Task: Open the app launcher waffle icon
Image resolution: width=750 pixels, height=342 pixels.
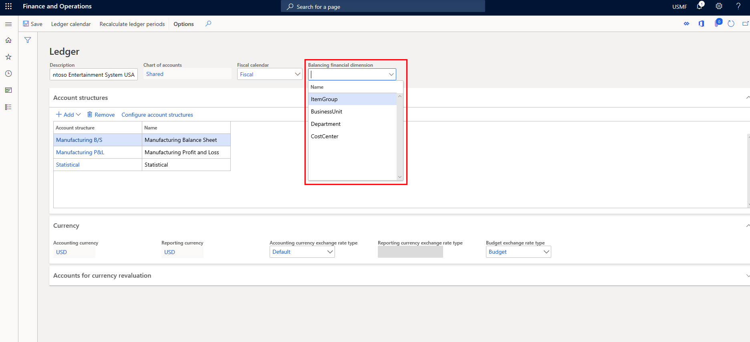Action: [8, 6]
